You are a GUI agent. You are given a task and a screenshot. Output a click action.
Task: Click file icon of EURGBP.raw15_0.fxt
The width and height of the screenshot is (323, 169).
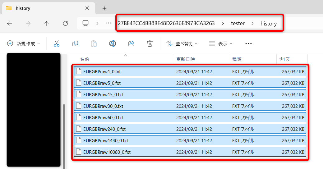pos(78,94)
